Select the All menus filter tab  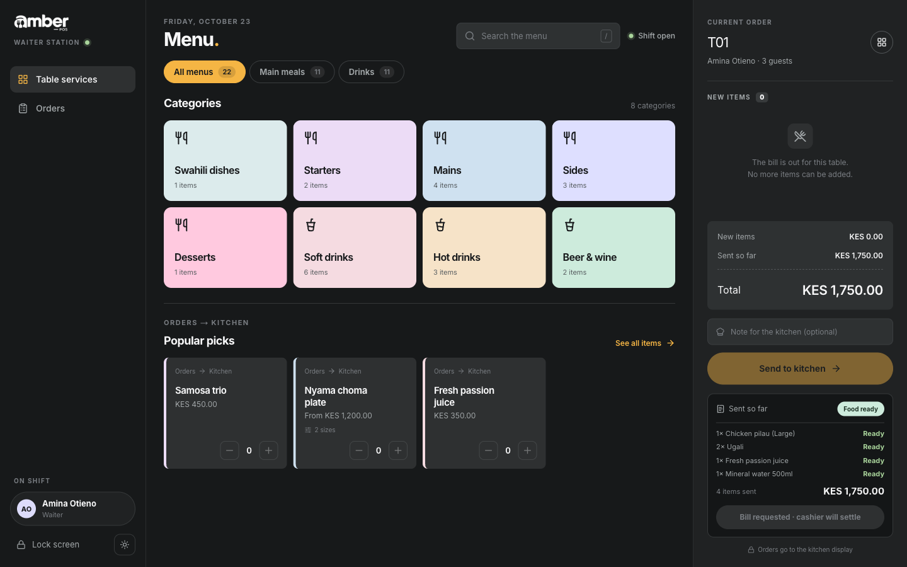(205, 72)
